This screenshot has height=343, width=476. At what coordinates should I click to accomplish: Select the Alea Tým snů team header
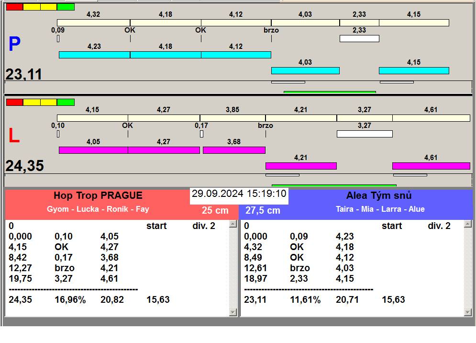pos(379,195)
